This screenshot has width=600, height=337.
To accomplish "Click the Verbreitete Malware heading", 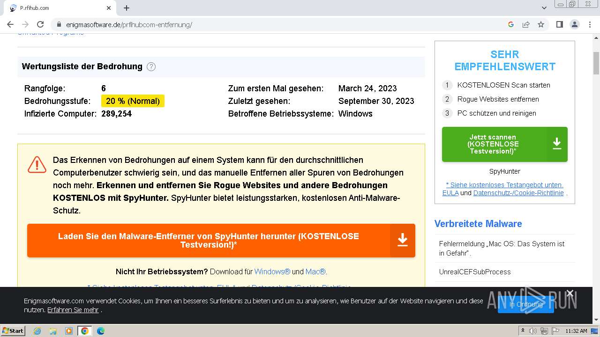I will click(x=478, y=224).
